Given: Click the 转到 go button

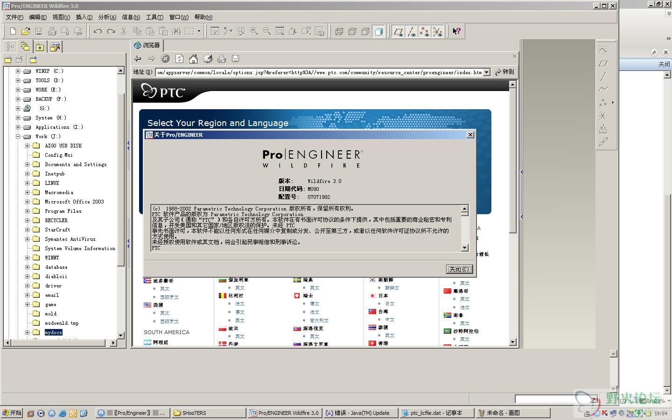Looking at the screenshot, I should pos(504,72).
